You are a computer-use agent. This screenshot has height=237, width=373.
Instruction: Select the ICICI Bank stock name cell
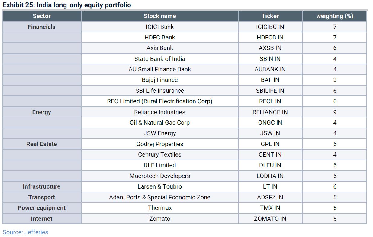pos(159,27)
